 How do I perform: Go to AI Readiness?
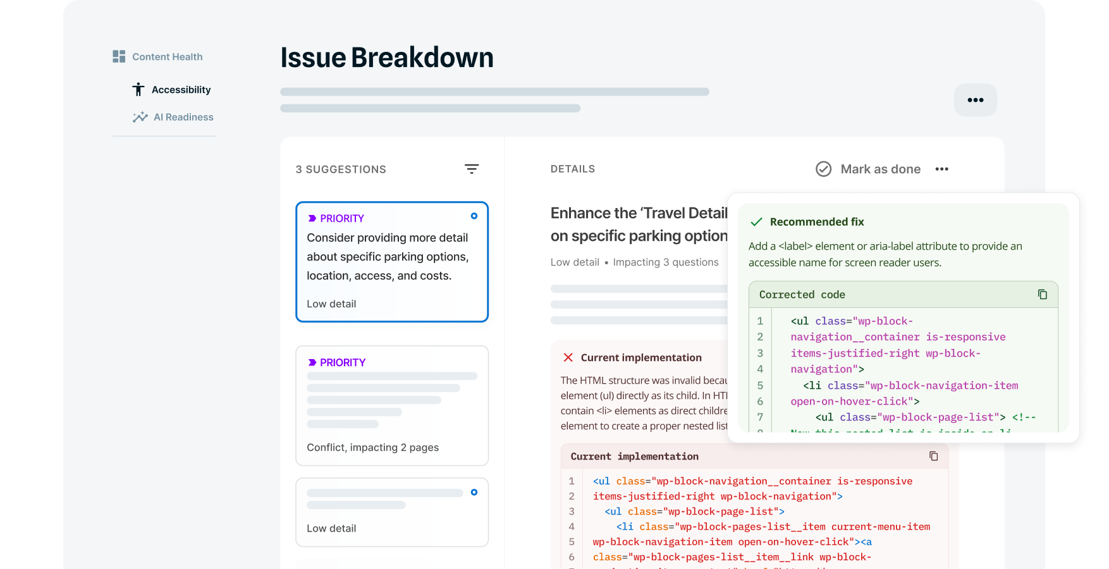coord(173,117)
